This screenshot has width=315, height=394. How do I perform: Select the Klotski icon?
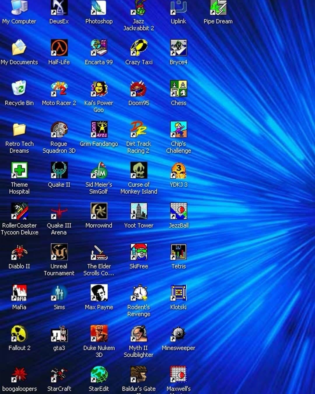(178, 293)
